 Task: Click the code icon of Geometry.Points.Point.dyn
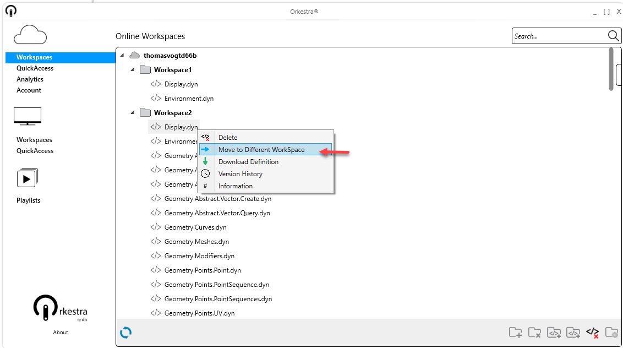click(x=156, y=270)
